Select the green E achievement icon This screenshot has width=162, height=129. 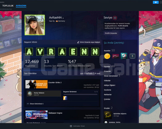click(x=73, y=52)
